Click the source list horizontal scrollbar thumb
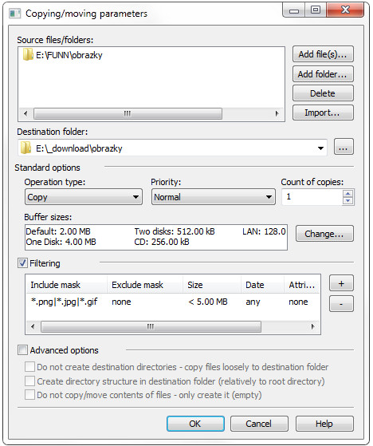The width and height of the screenshot is (373, 446). (128, 113)
